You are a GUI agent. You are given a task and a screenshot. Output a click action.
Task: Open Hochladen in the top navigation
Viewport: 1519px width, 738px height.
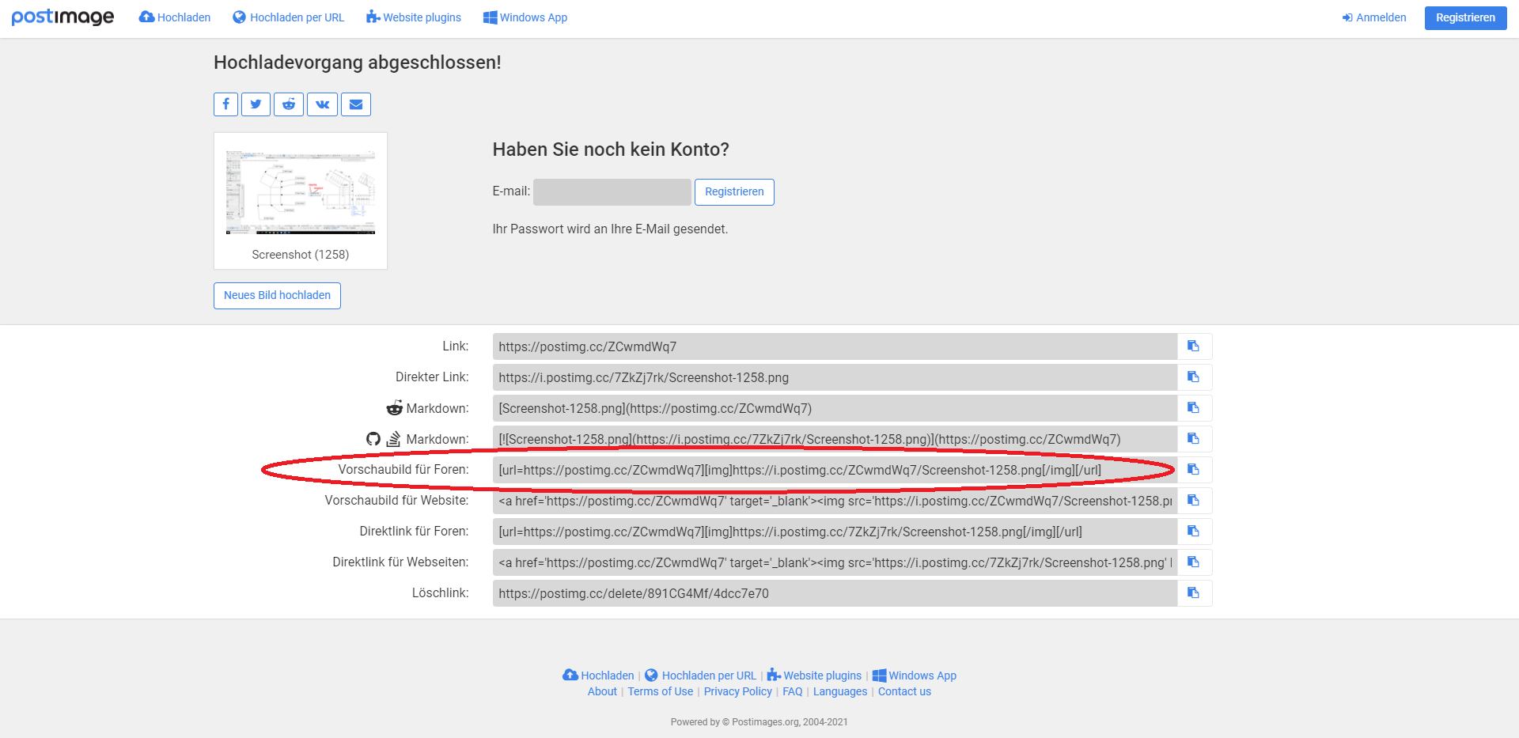175,17
